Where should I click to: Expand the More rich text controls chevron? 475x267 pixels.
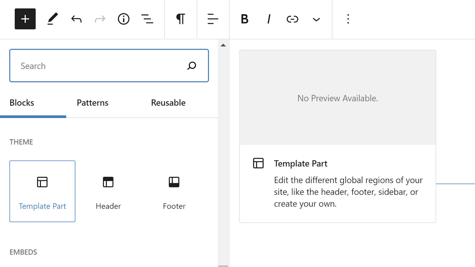pos(316,19)
